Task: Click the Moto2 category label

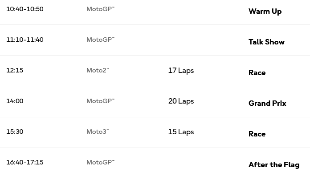Action: (98, 70)
